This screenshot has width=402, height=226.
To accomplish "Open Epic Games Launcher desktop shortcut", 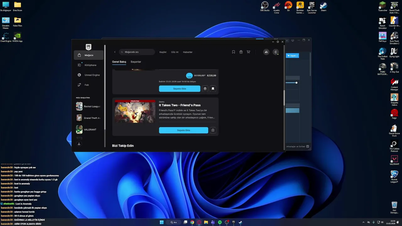I will [312, 8].
